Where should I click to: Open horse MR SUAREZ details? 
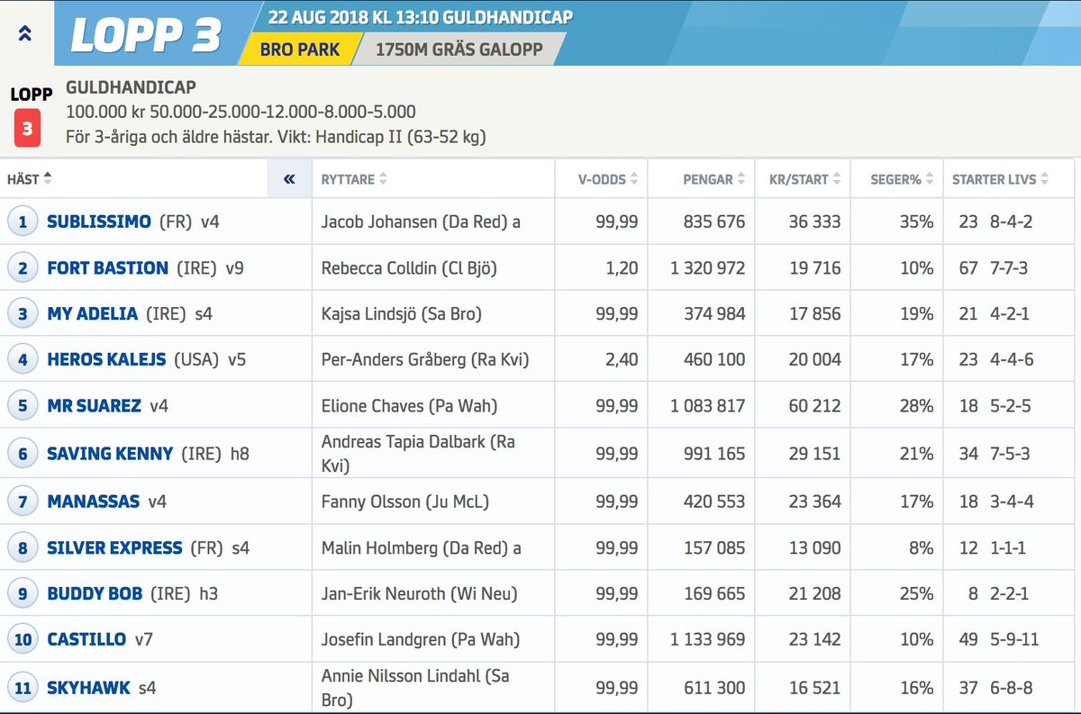94,406
